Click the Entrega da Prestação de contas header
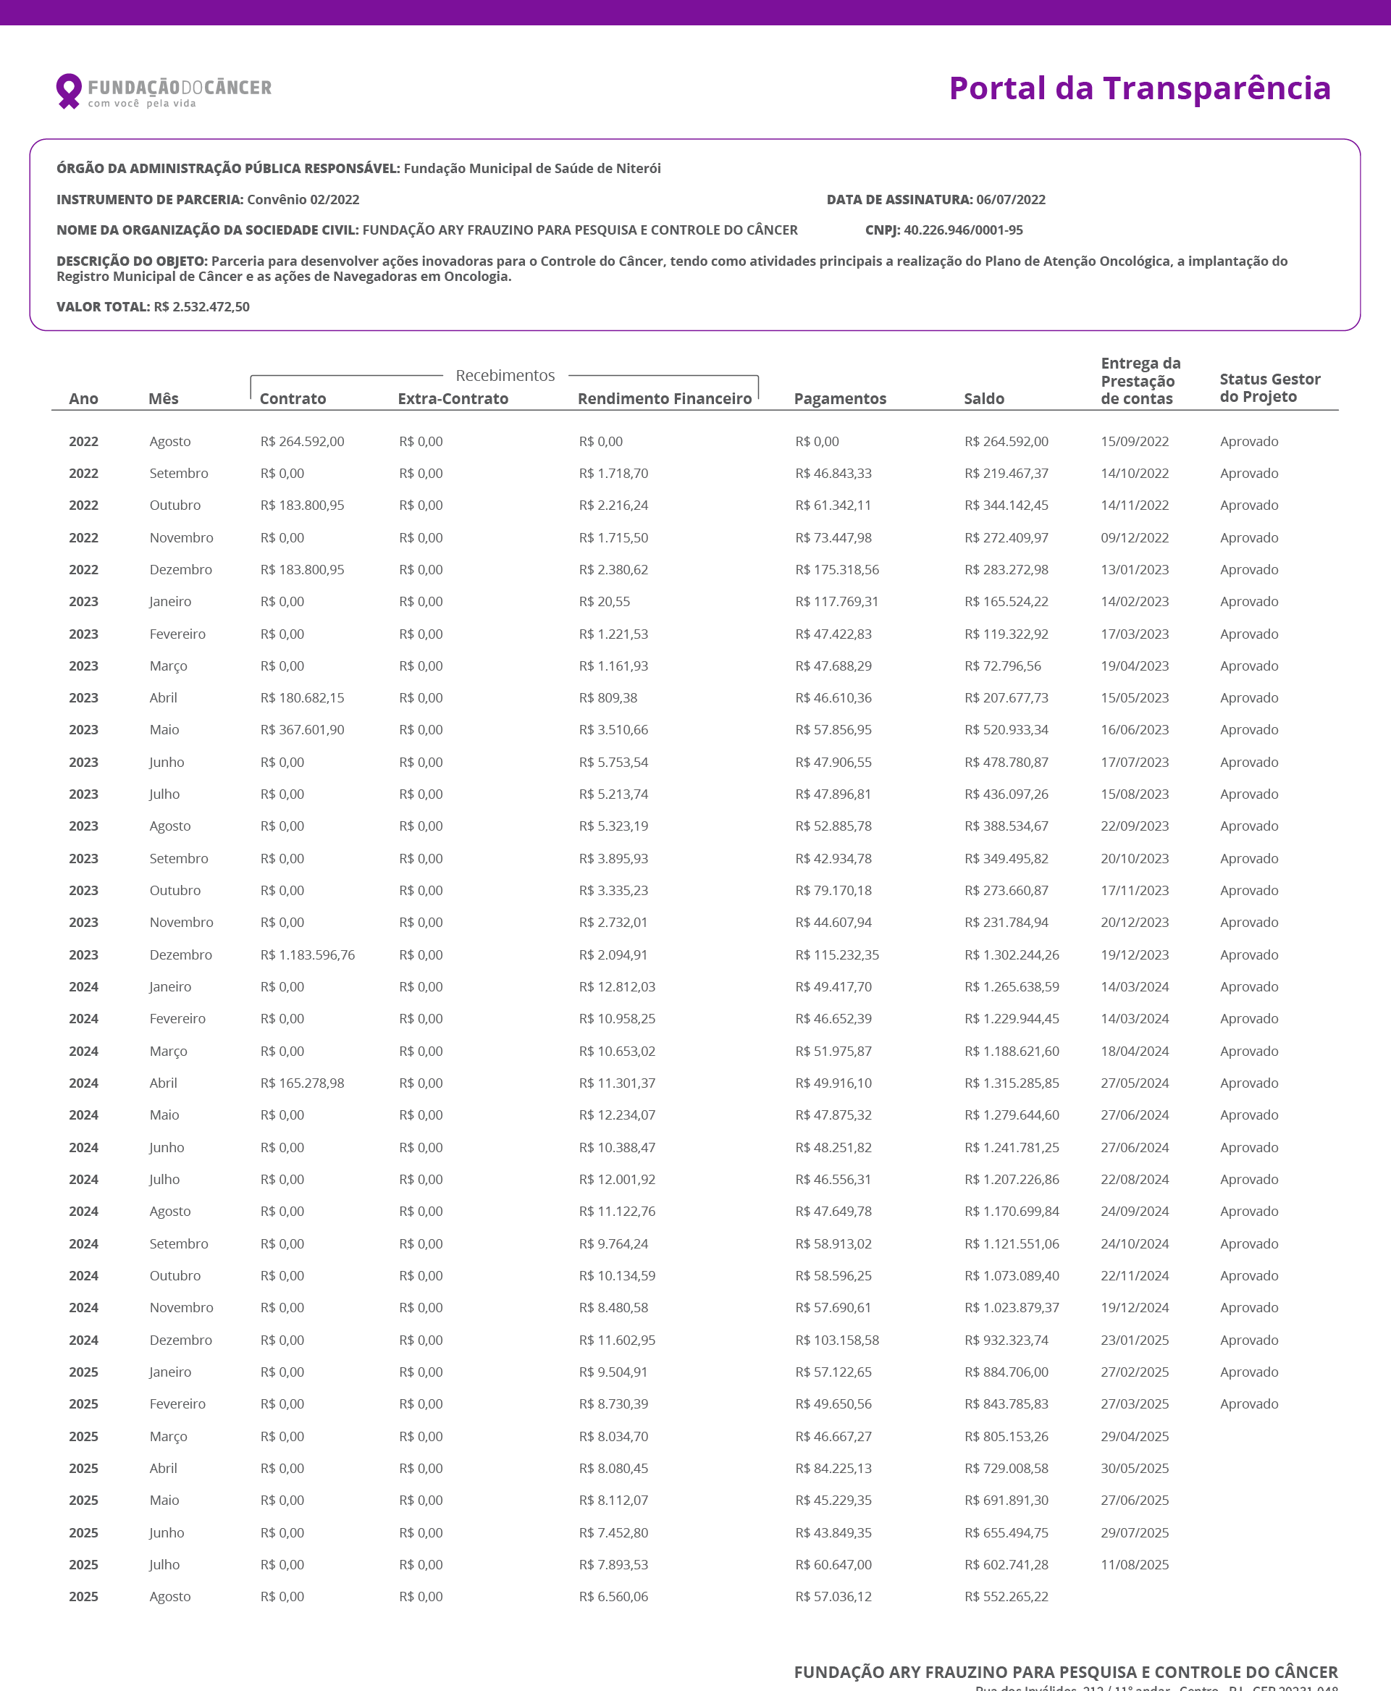 pos(1140,381)
